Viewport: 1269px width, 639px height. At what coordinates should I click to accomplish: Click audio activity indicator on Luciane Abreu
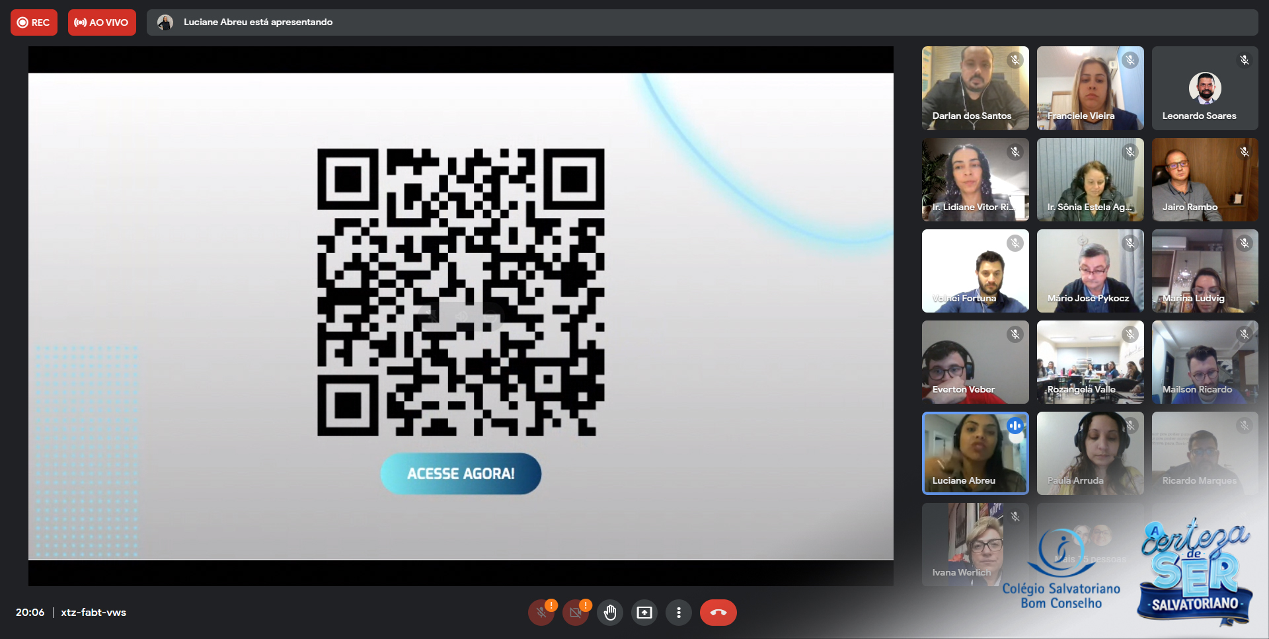tap(1015, 426)
